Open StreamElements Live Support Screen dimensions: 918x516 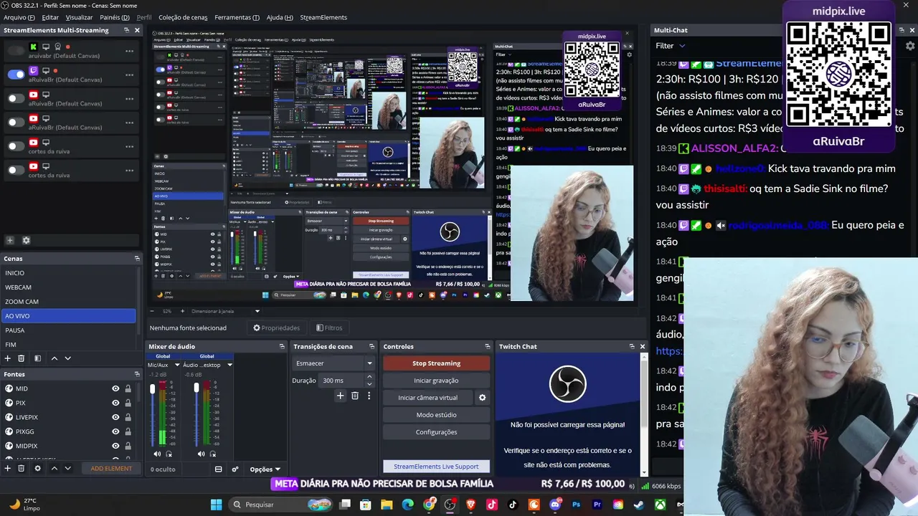(x=436, y=467)
